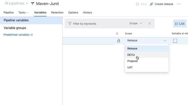Select Release in the scope list

pyautogui.click(x=147, y=48)
